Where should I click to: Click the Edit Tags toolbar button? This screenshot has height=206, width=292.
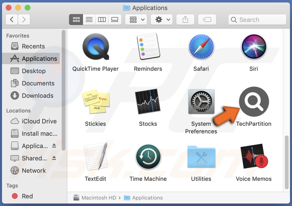point(207,20)
